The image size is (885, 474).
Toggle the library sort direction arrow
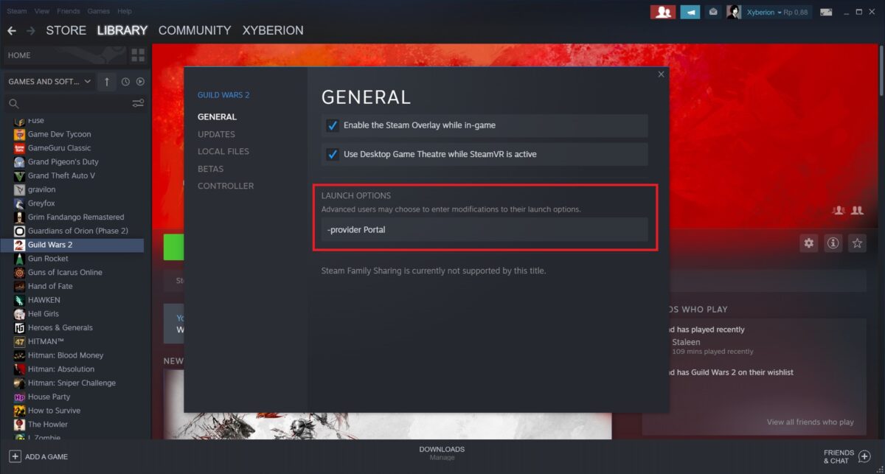(107, 81)
